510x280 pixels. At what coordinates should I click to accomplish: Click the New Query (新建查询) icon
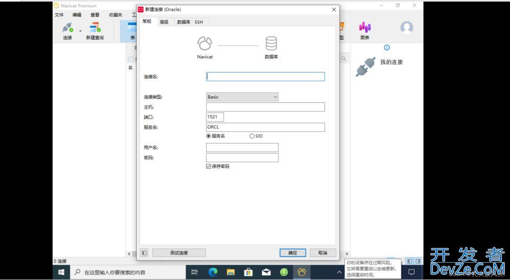[x=95, y=27]
